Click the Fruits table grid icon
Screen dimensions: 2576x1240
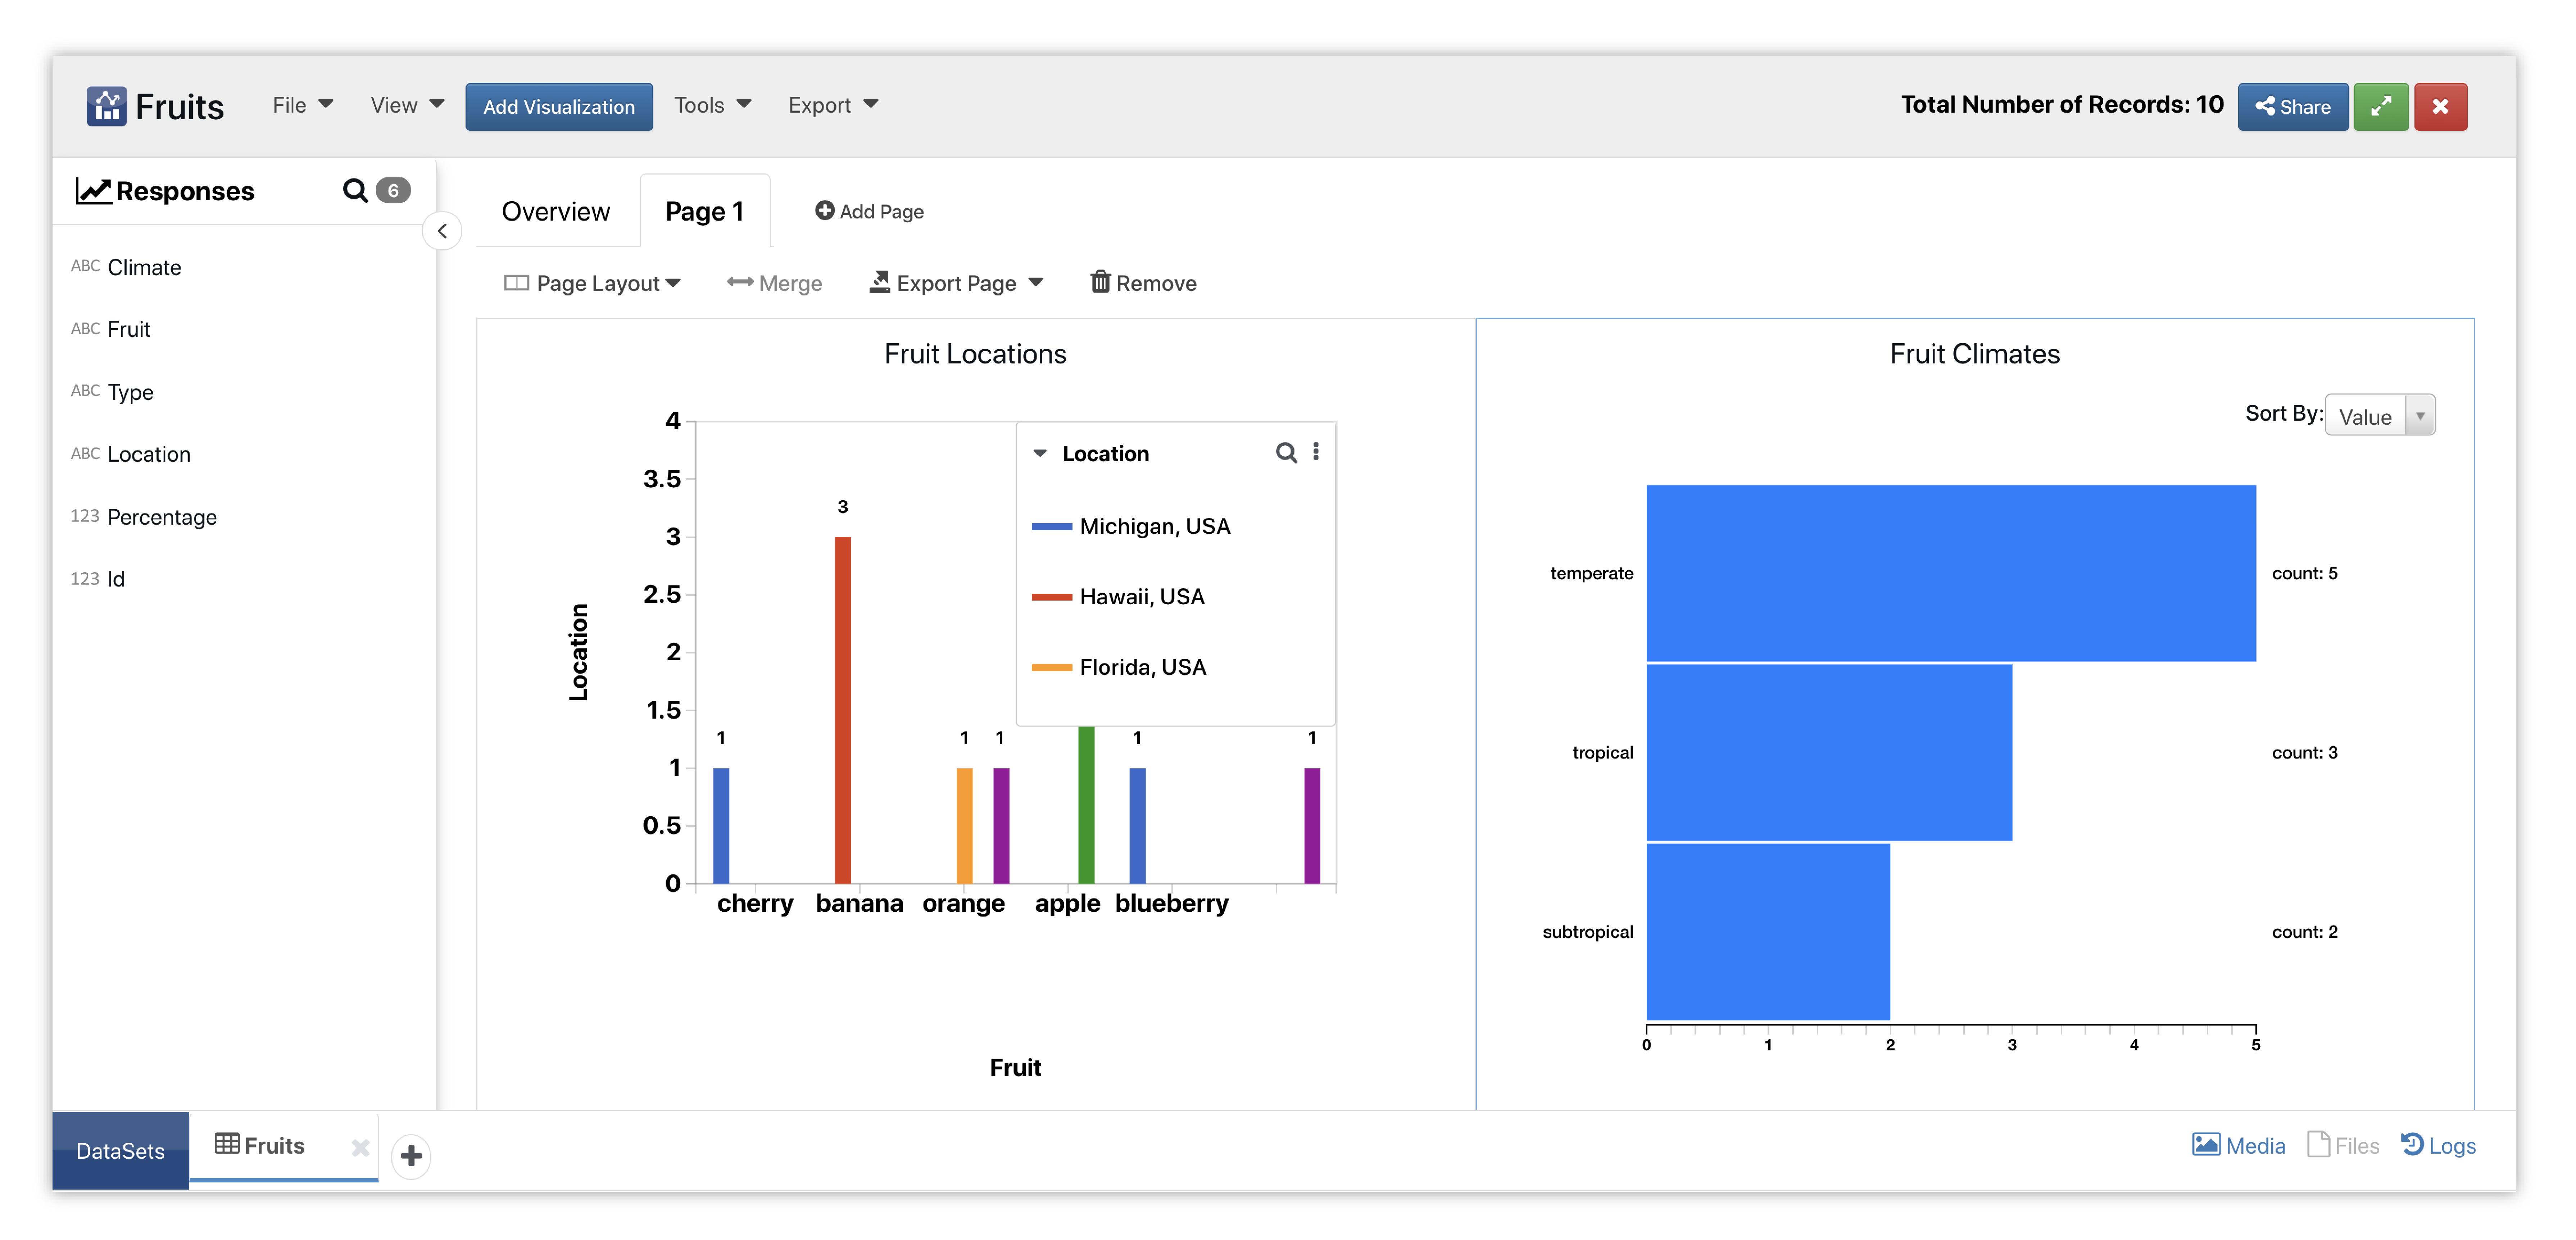pos(227,1144)
